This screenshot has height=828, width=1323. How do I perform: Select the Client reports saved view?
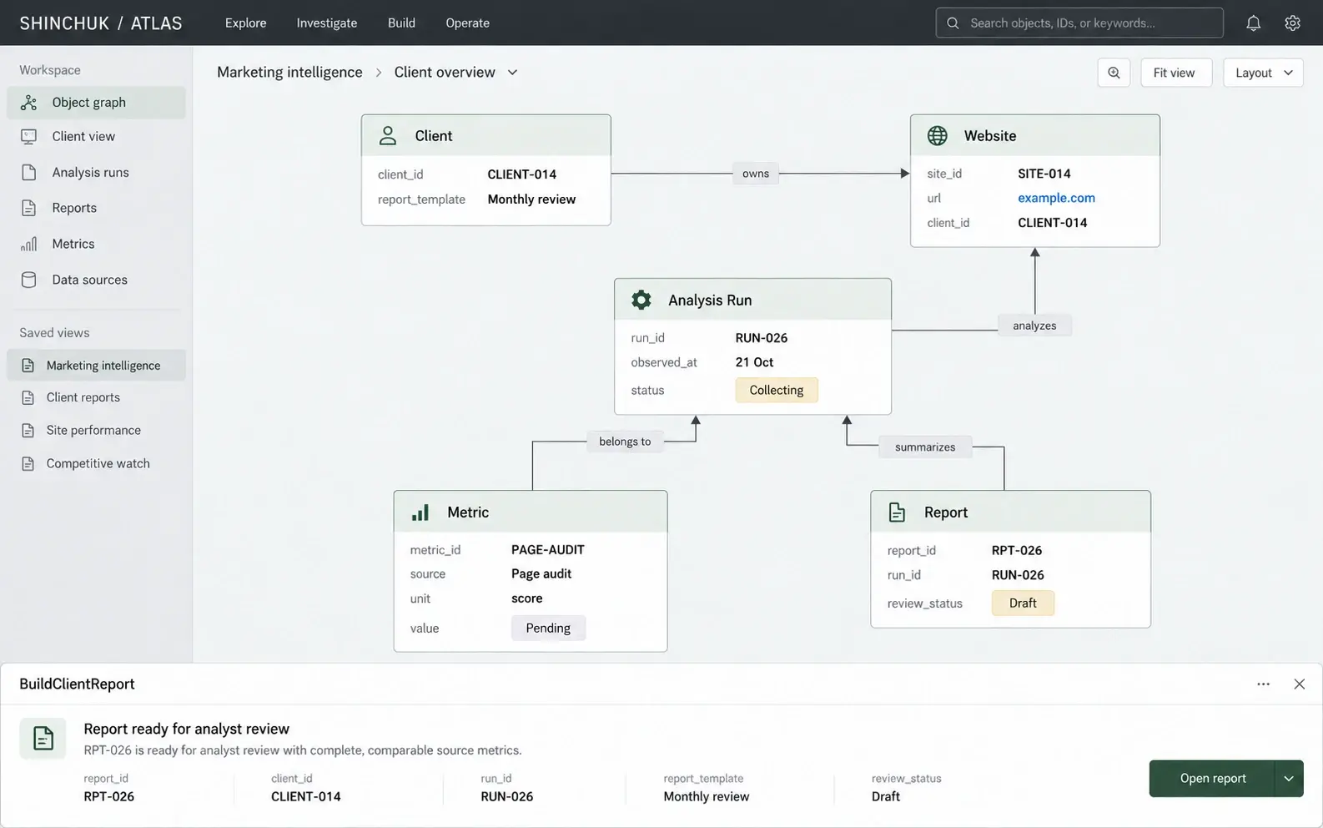[x=97, y=398]
